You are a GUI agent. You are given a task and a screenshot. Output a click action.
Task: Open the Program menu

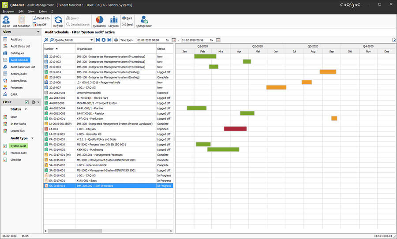click(x=8, y=11)
